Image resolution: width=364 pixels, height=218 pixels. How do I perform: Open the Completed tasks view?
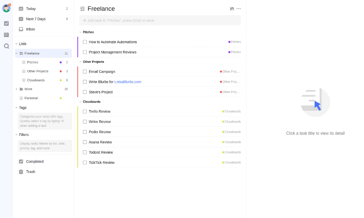pos(35,162)
